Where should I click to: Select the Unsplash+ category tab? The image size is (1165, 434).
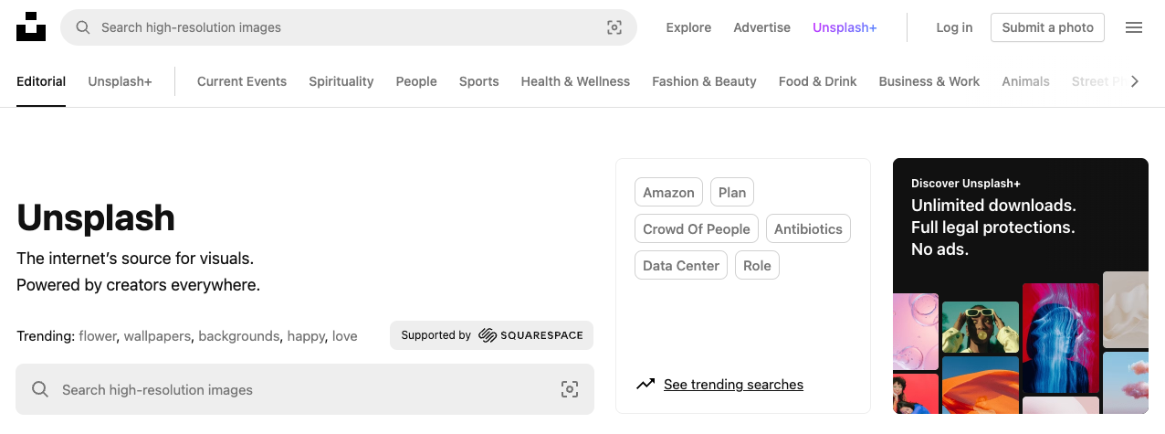[x=120, y=81]
